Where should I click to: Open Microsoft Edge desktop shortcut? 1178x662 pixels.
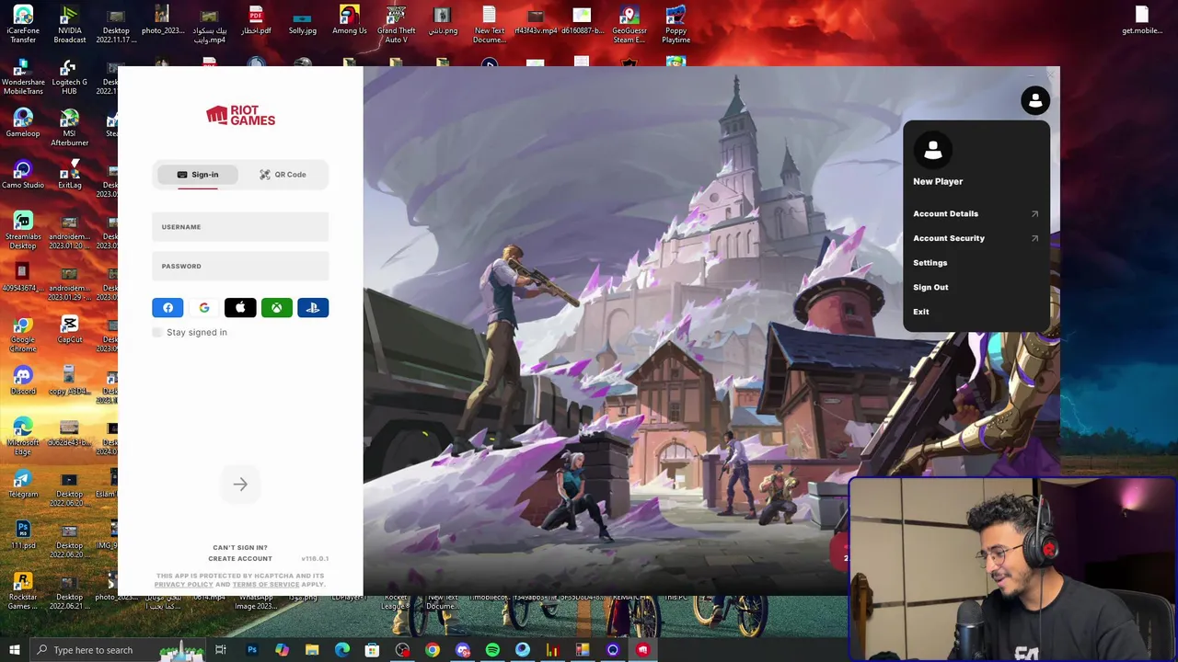[x=23, y=437]
